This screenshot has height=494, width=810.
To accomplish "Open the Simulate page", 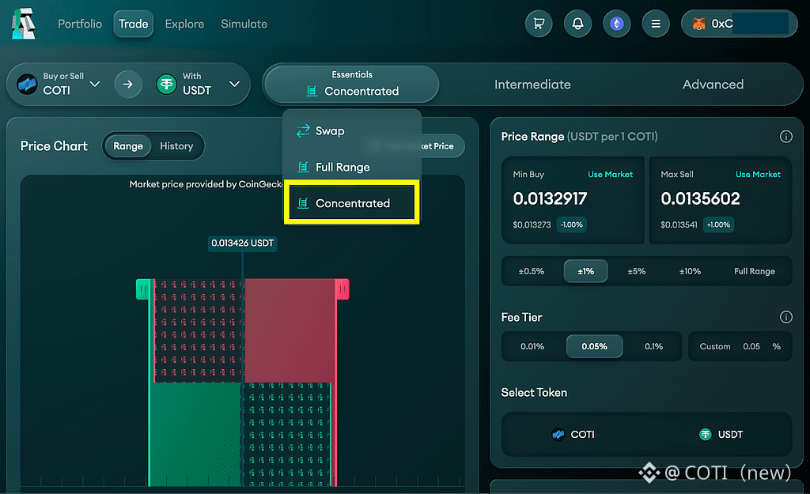I will click(244, 24).
